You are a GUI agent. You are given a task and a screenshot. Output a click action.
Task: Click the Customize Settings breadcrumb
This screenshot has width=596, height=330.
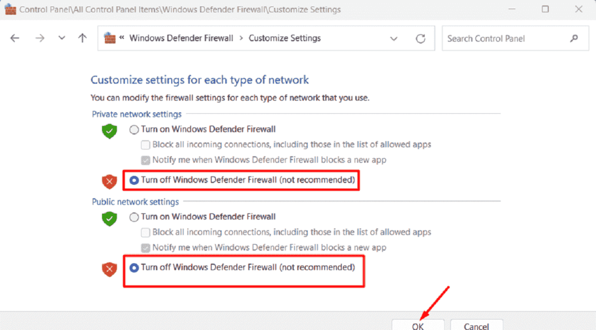click(x=285, y=38)
